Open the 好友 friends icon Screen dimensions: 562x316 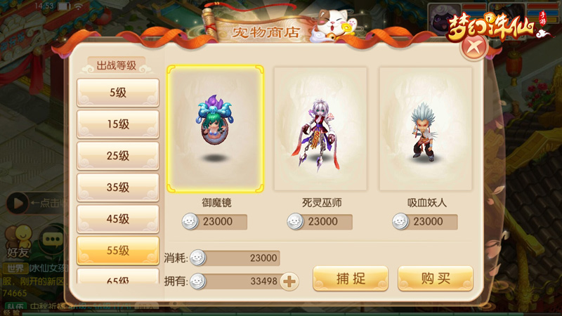pyautogui.click(x=19, y=242)
